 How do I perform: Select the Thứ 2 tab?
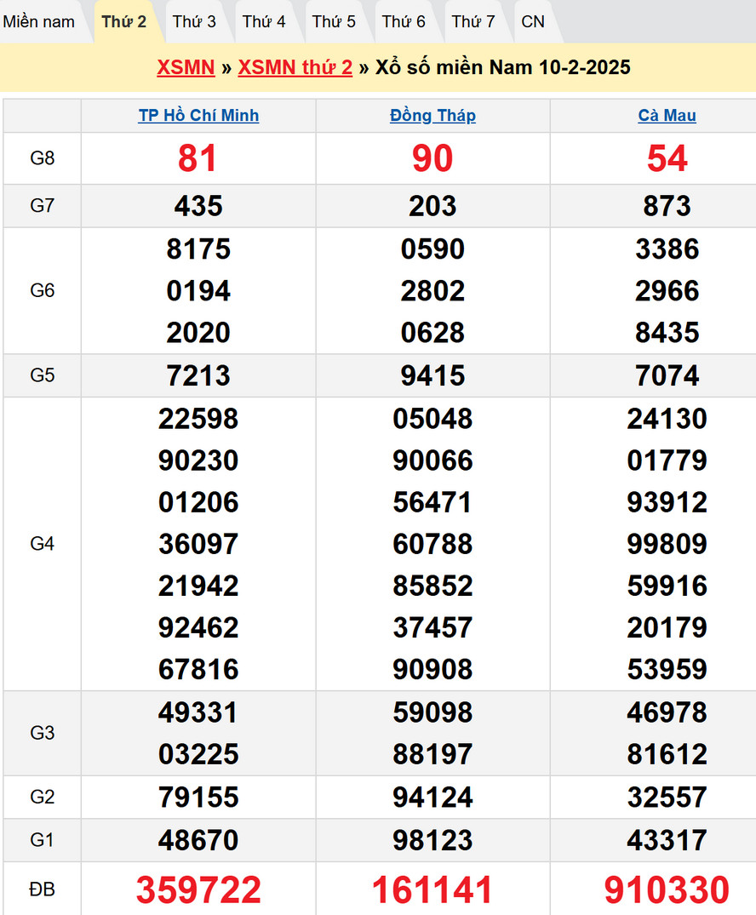coord(124,22)
